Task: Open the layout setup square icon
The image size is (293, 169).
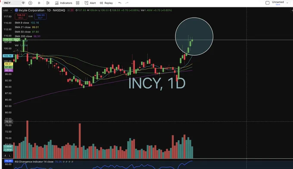Action: tap(268, 3)
